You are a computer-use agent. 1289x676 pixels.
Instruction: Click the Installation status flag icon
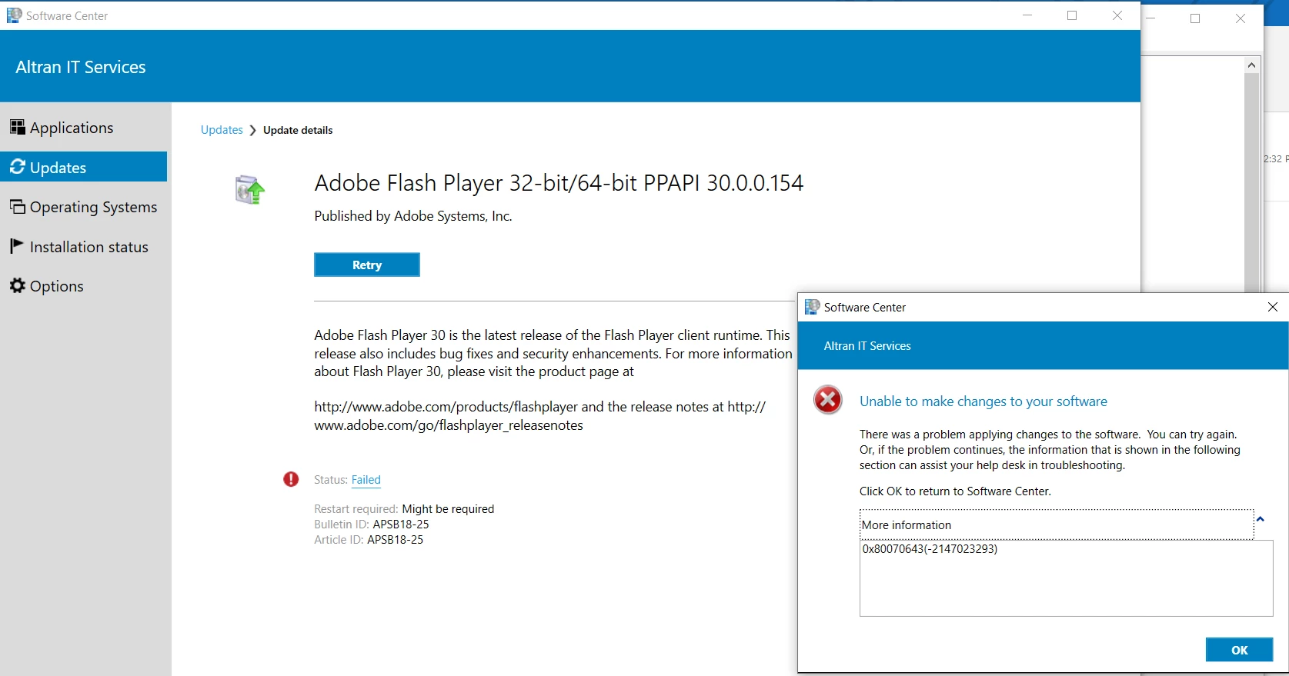click(16, 246)
